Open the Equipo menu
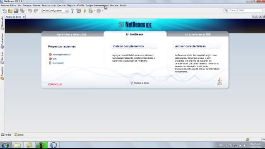This screenshot has width=265, height=149. tap(89, 5)
